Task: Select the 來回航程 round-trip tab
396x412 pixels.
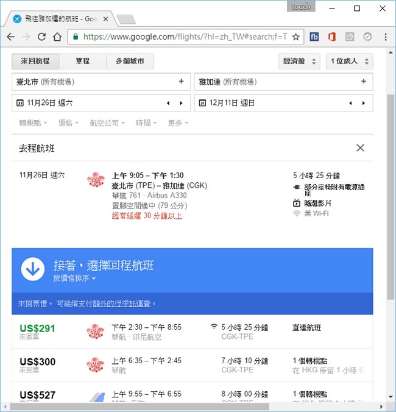Action: tap(35, 61)
